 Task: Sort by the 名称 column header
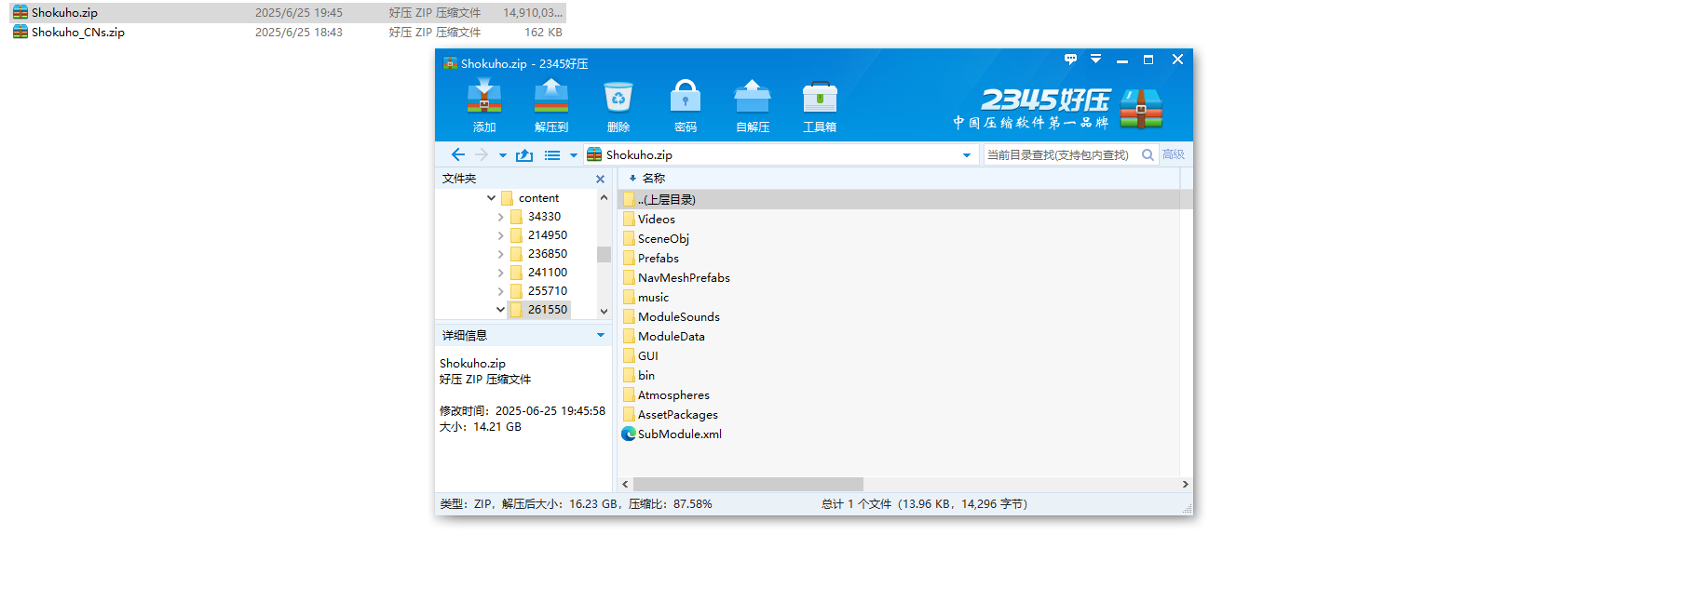tap(654, 178)
